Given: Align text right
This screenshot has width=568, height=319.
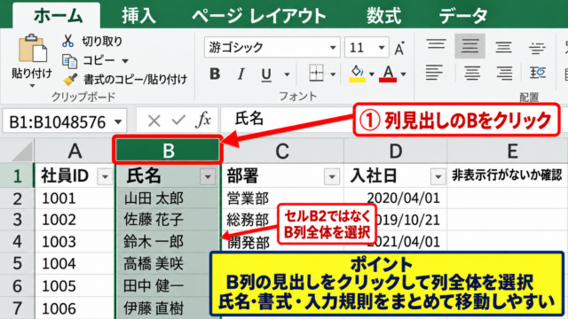Looking at the screenshot, I should [504, 73].
